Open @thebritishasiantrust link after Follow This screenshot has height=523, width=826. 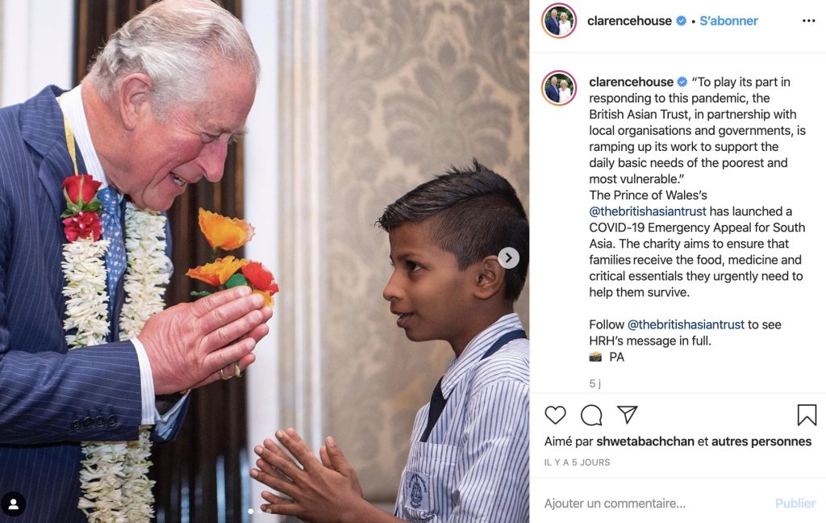686,324
